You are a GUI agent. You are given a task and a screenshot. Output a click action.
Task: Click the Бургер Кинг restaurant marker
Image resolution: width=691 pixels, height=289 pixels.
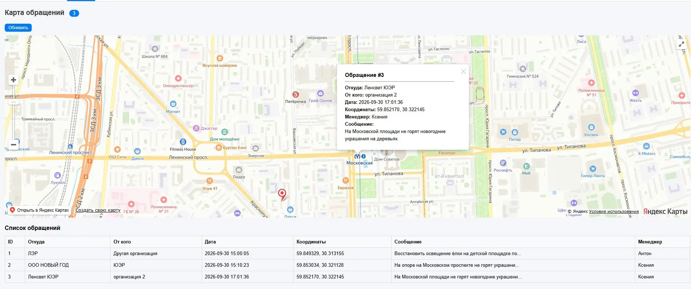coord(219,148)
